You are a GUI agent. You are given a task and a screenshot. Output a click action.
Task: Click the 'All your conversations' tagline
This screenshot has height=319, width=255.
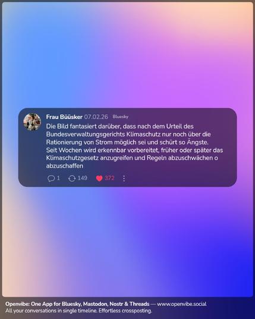tap(78, 311)
